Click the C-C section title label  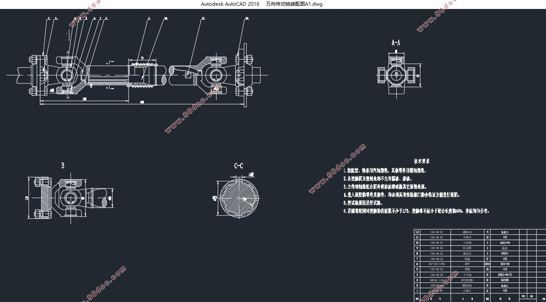(239, 166)
